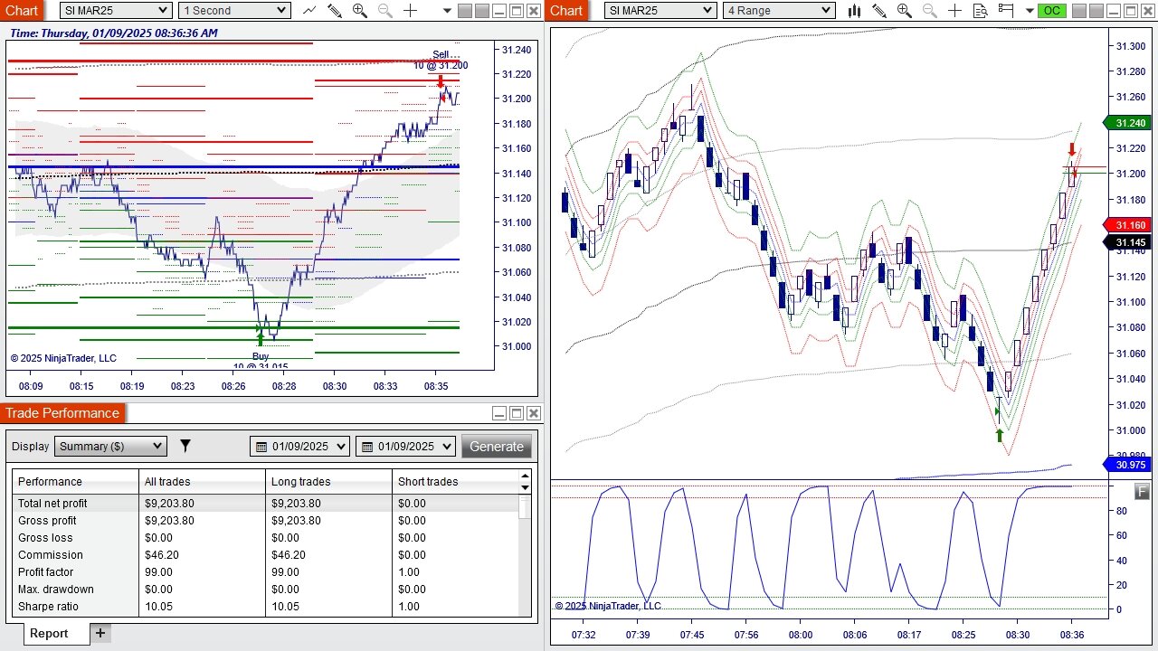Open the Summary ($) display dropdown
This screenshot has height=651, width=1158.
110,446
